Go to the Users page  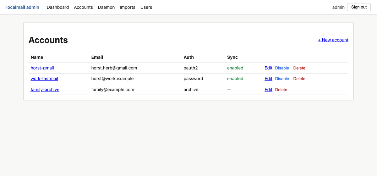coord(146,7)
